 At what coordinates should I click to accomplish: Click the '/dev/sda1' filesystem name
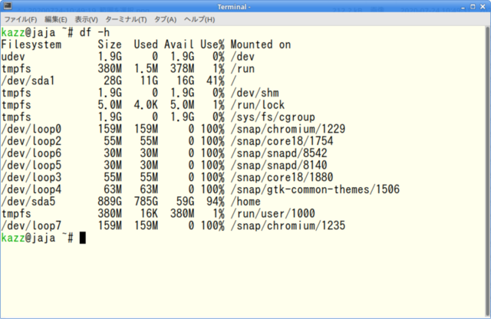[x=28, y=81]
